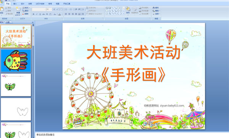Choose the triangle shape in the shapes gallery
Image resolution: width=229 pixels, height=138 pixels.
110,11
